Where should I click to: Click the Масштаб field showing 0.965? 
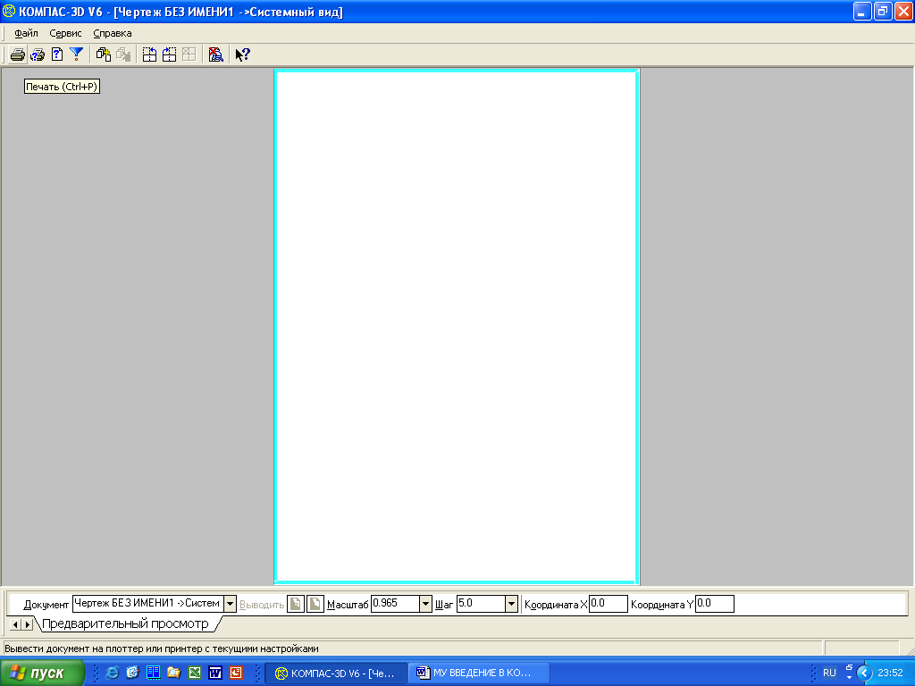[396, 604]
